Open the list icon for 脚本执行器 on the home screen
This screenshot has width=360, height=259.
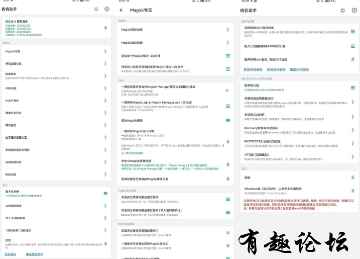(105, 194)
